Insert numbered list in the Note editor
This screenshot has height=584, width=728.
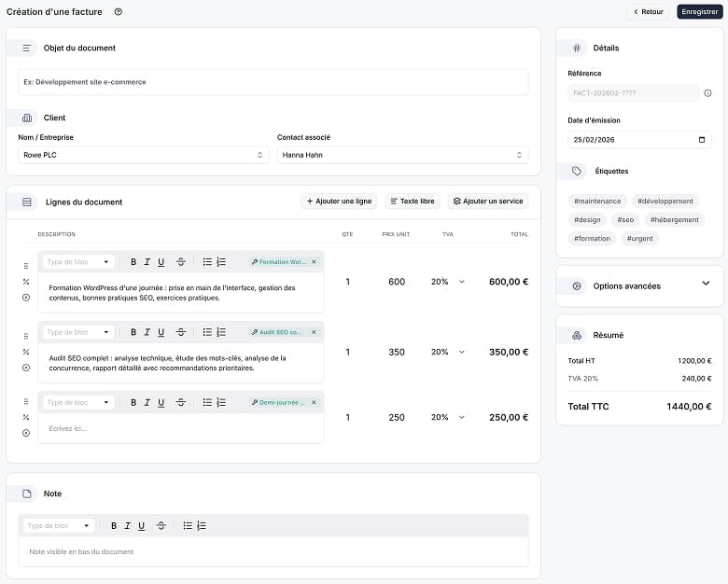202,526
